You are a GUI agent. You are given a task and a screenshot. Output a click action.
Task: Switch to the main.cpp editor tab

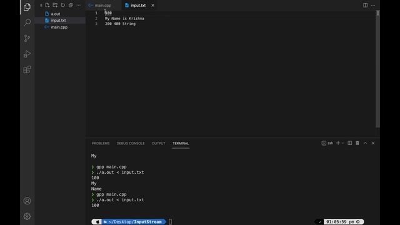click(102, 6)
